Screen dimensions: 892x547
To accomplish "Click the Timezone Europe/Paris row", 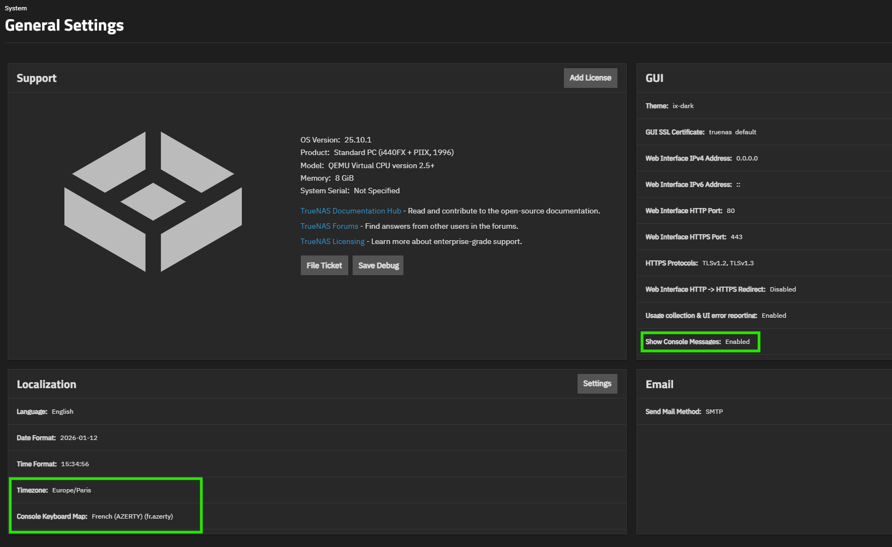I will (x=54, y=490).
